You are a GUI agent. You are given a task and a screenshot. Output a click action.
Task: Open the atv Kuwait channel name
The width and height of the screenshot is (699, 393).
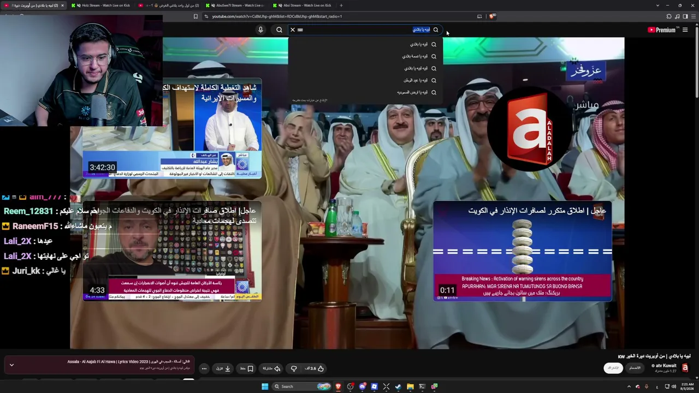665,366
